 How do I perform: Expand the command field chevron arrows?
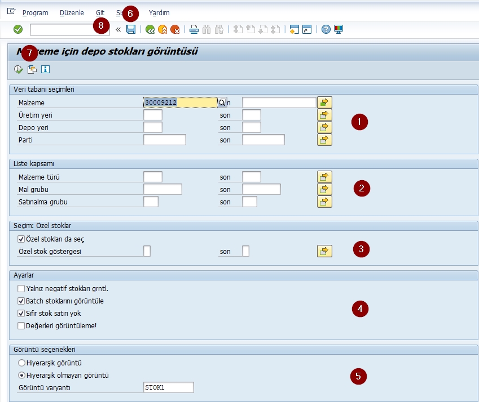[118, 29]
